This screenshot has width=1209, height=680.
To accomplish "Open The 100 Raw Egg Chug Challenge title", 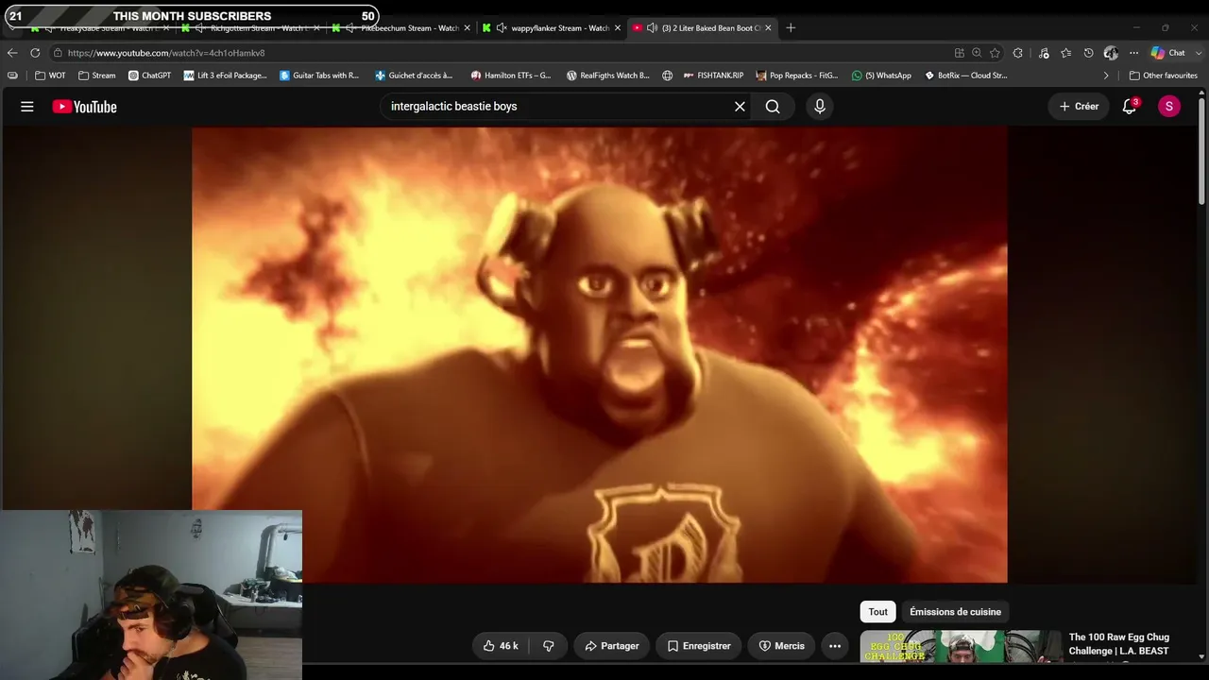I will coord(1118,644).
